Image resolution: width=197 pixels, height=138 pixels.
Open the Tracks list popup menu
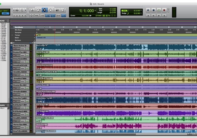pyautogui.click(x=8, y=21)
